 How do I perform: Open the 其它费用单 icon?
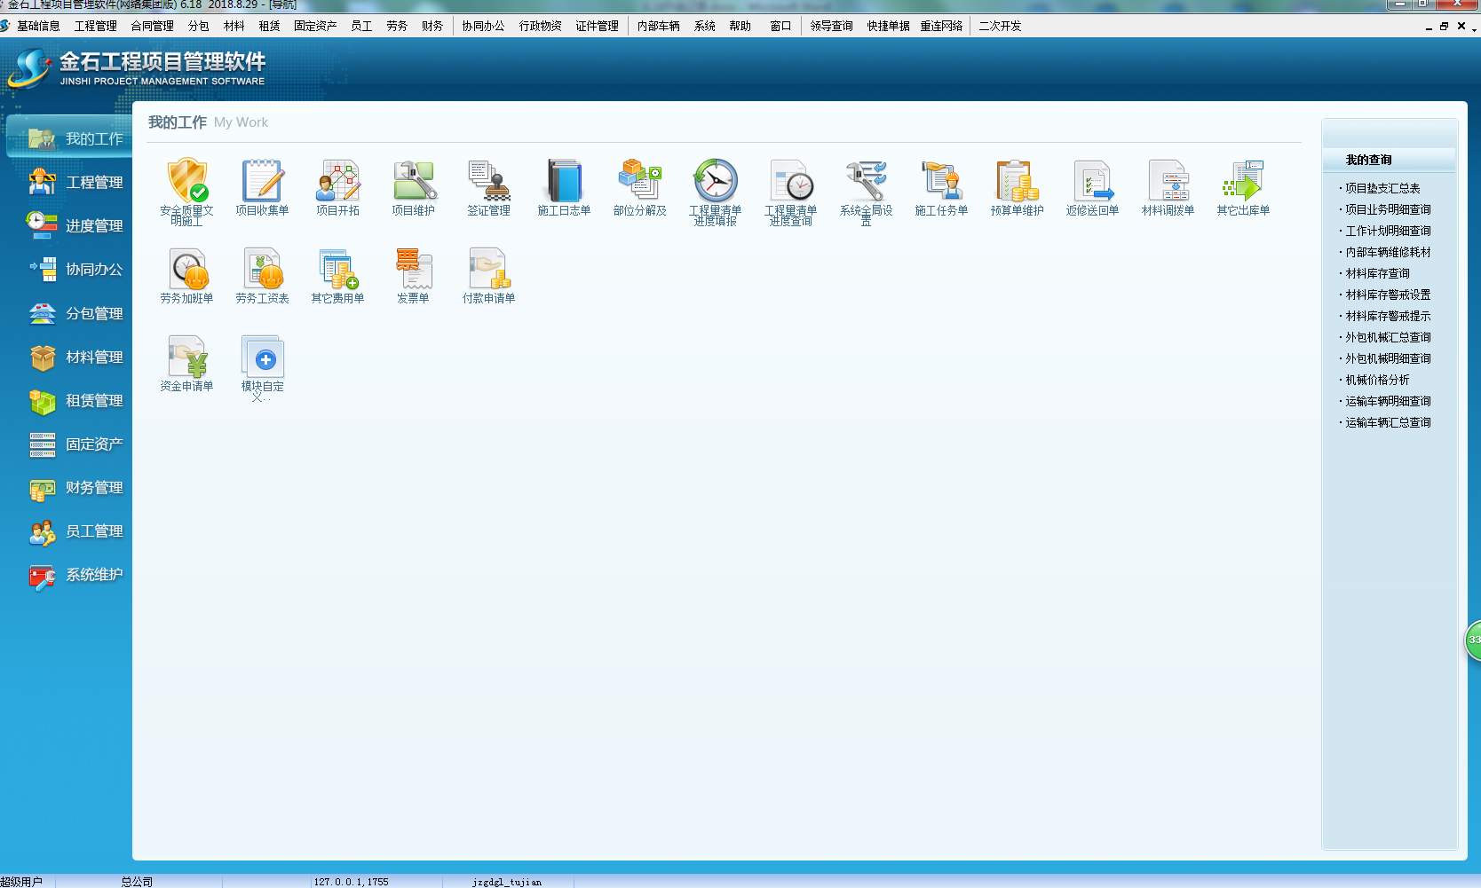click(x=337, y=269)
